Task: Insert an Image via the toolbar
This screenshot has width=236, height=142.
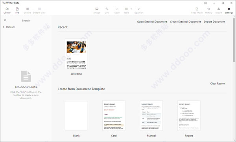Action: (x=97, y=11)
